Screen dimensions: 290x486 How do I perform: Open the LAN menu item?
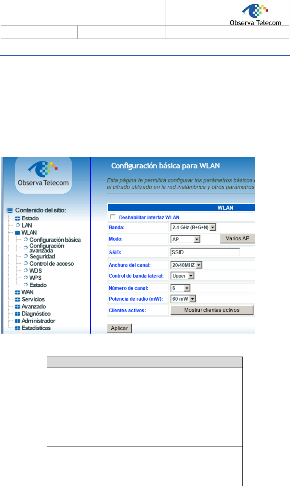tap(27, 225)
